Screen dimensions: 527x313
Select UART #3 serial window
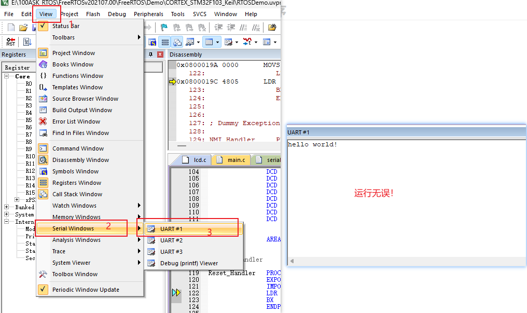193,252
